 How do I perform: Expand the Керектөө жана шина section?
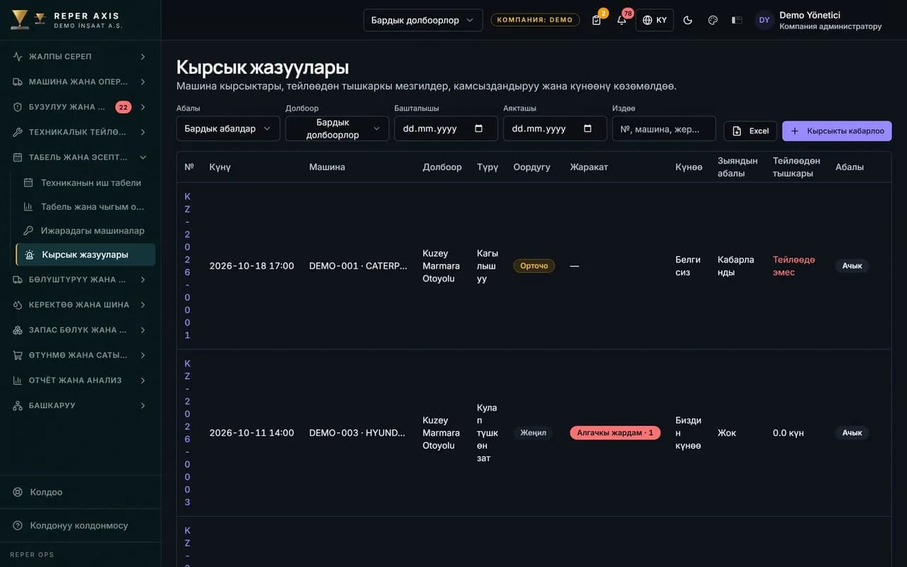point(80,305)
